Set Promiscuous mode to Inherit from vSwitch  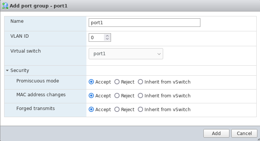point(140,82)
